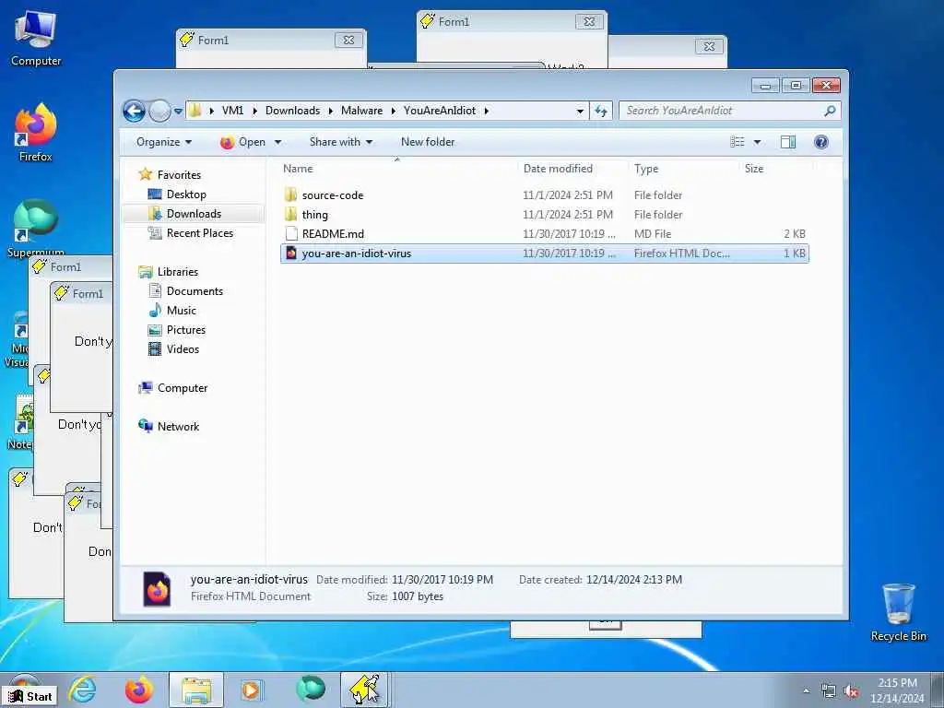944x708 pixels.
Task: Change your view icon in toolbar
Action: click(737, 142)
